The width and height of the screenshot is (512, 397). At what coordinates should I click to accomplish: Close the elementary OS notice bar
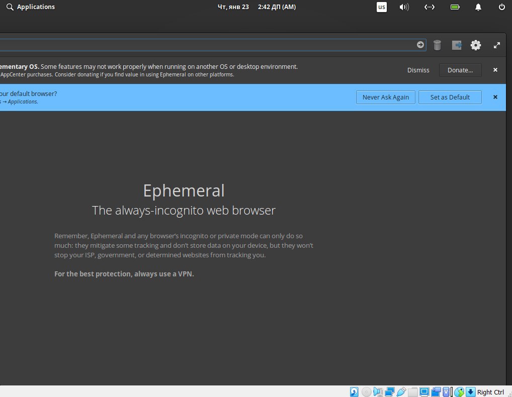495,70
